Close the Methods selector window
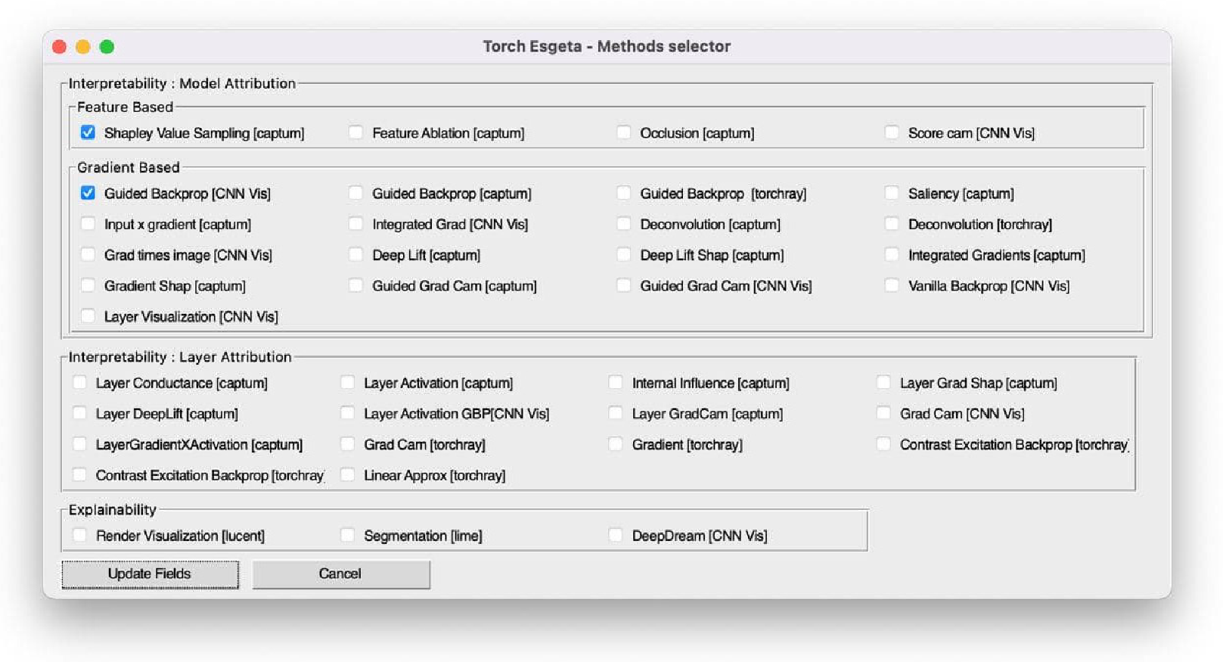This screenshot has height=662, width=1223. point(60,47)
